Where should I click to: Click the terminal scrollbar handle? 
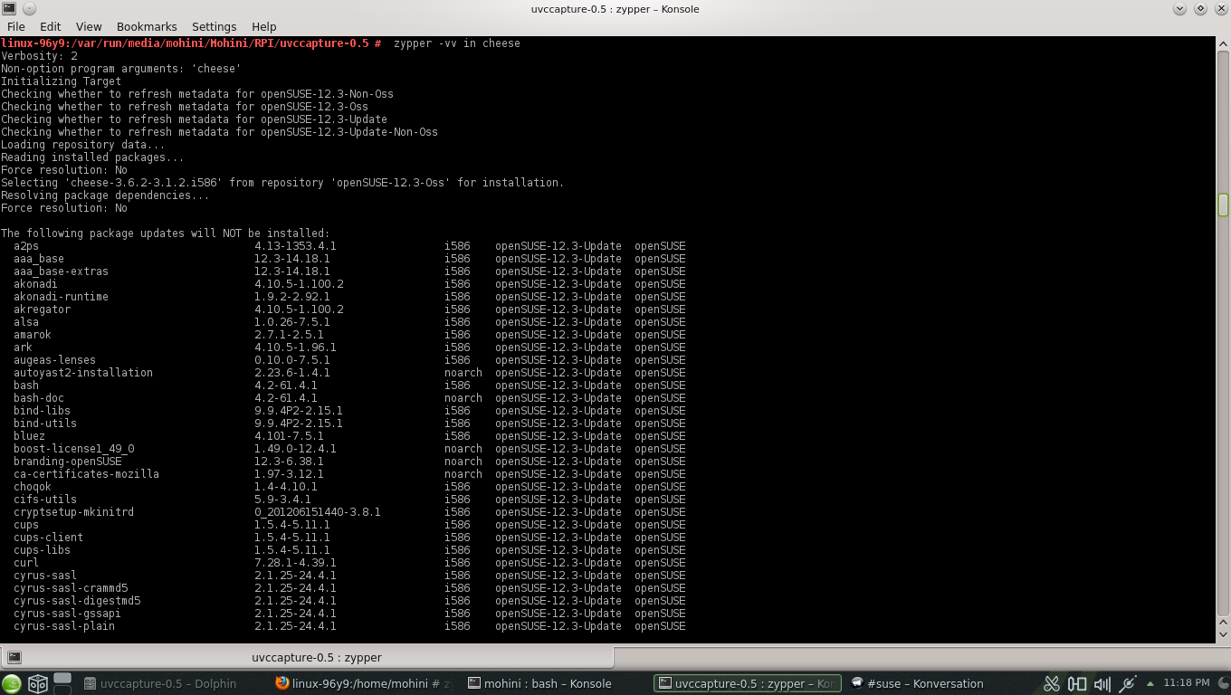(1223, 205)
